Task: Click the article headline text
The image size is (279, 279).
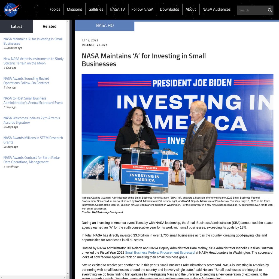Action: tap(144, 60)
